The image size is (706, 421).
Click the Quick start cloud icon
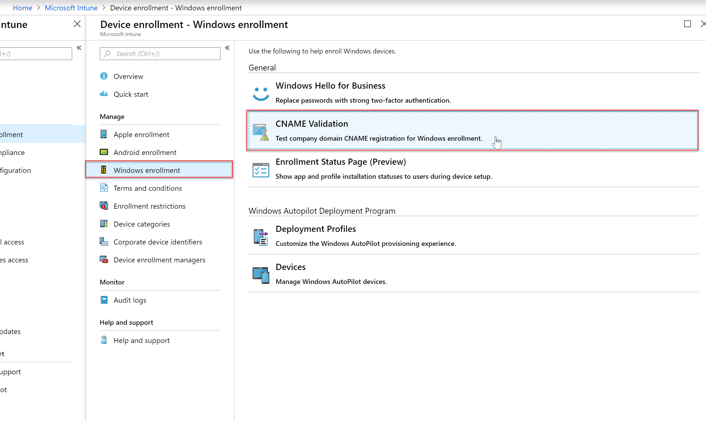click(104, 94)
